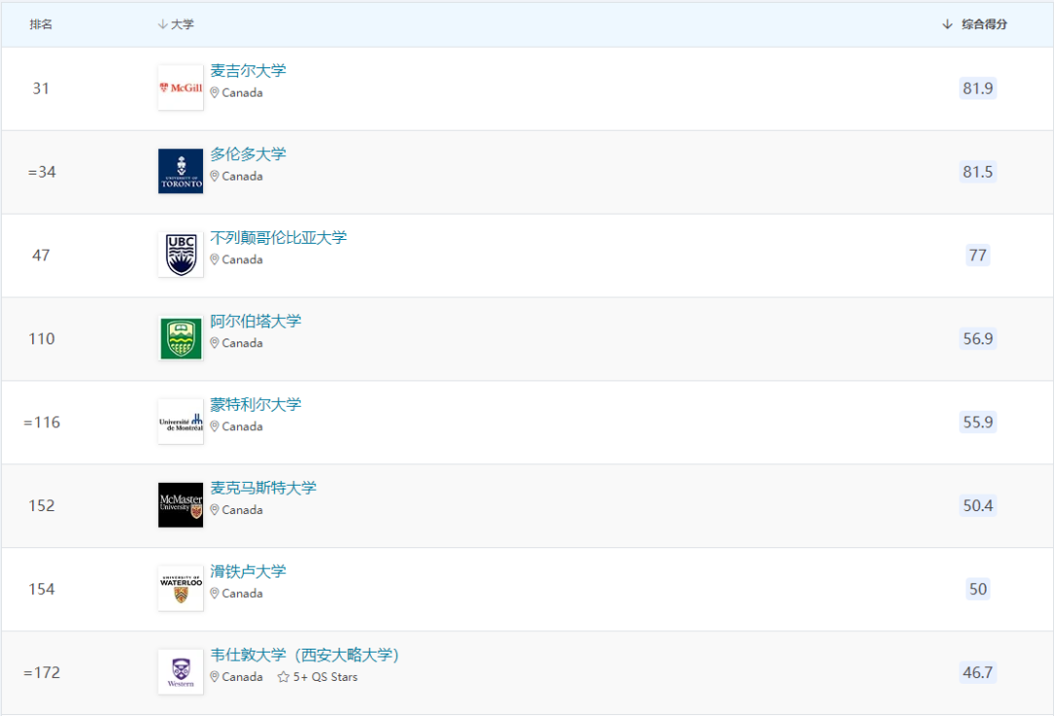Click Canada text under 麦克马斯特大学

pyautogui.click(x=243, y=510)
